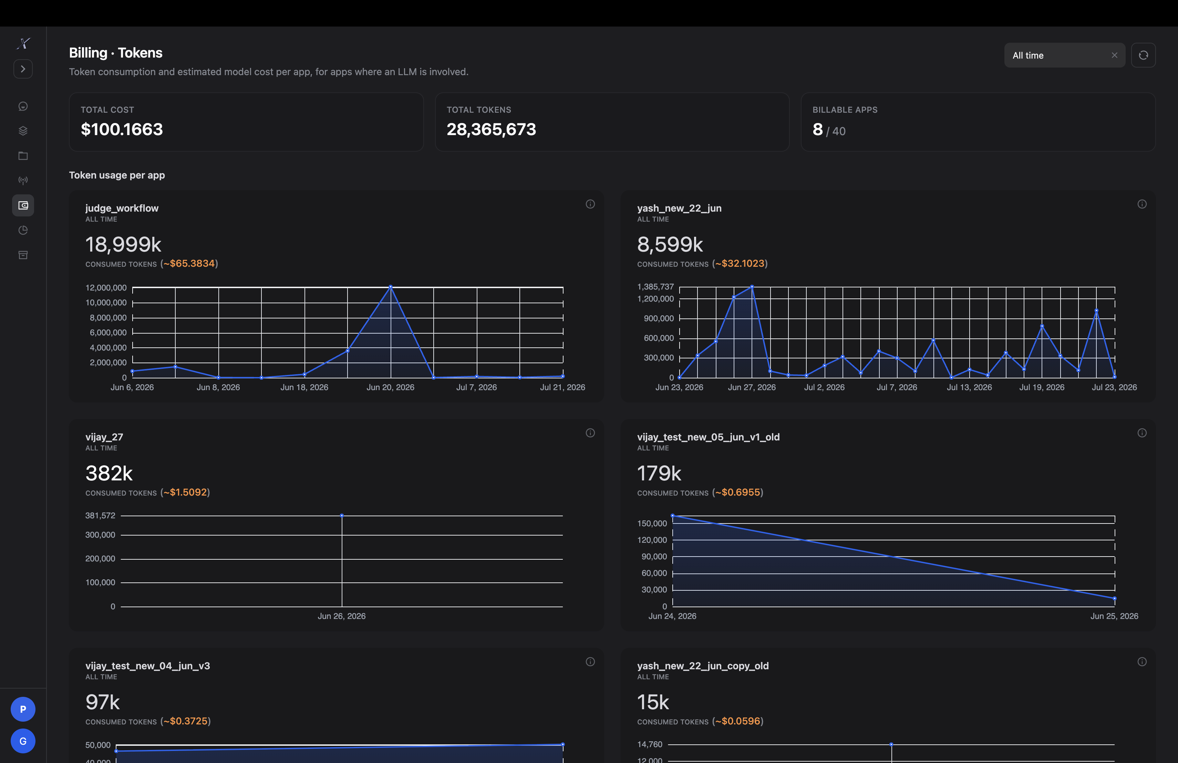
Task: Click the 15k consumed tokens figure
Action: (653, 702)
